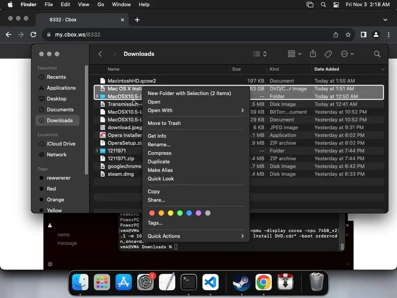Open Spotlight search in menu bar
397x298 pixels.
point(323,5)
